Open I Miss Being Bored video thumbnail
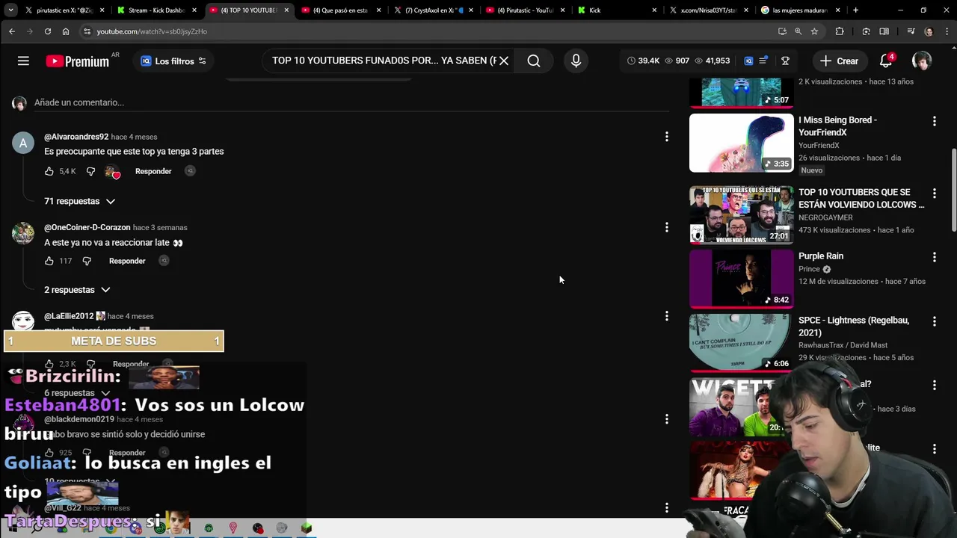 pyautogui.click(x=742, y=143)
